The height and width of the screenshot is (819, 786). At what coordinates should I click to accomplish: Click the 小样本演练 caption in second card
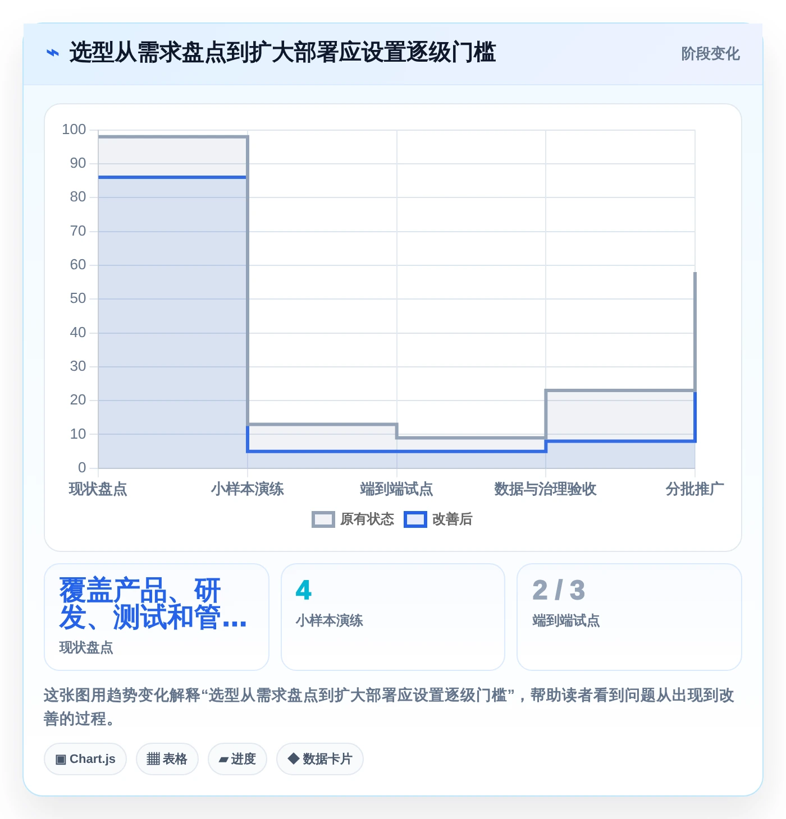(330, 621)
